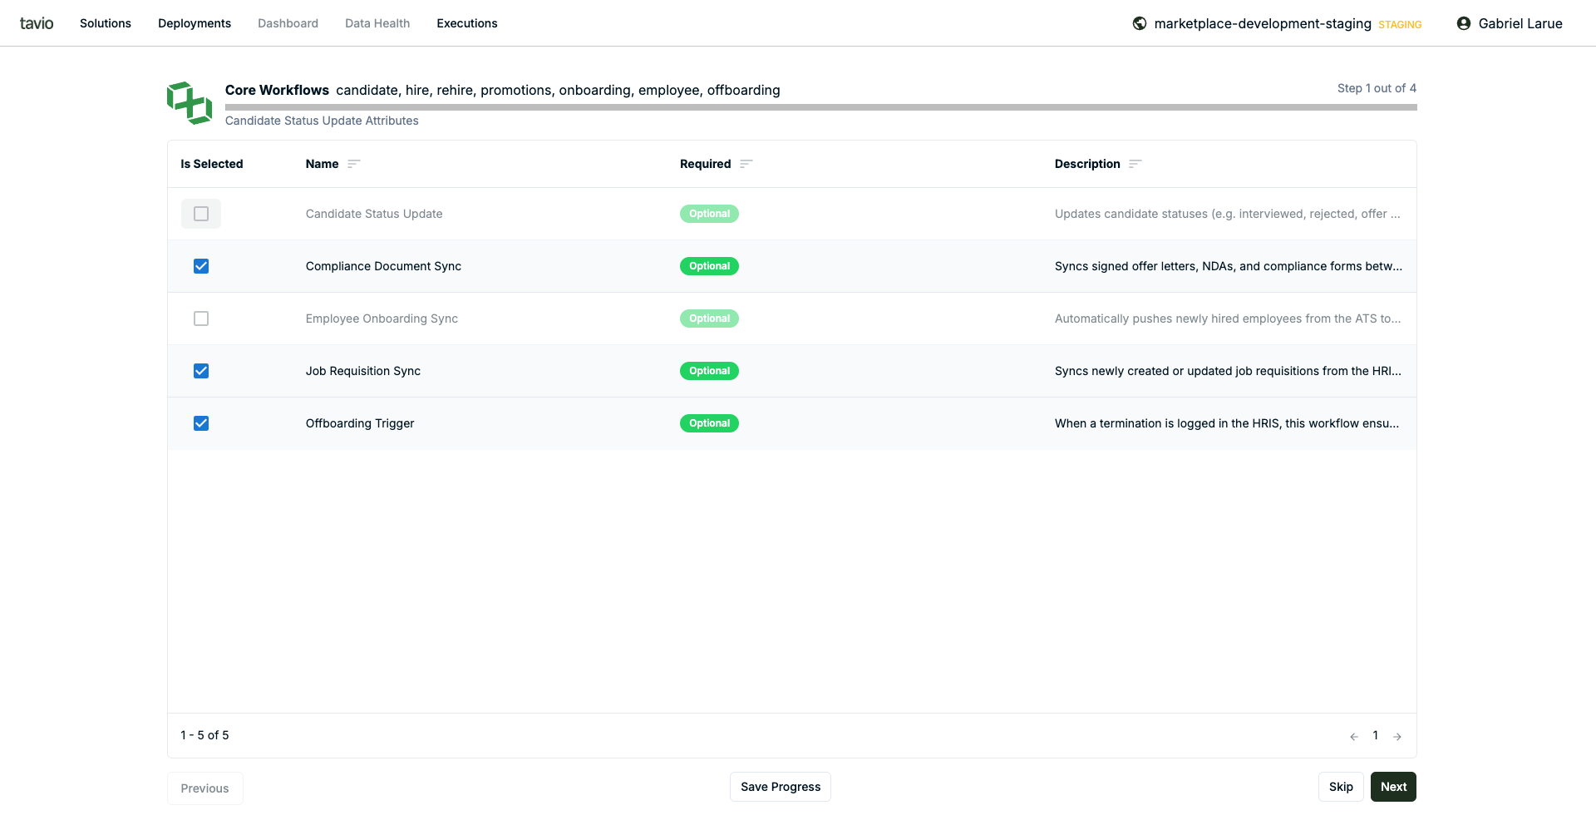Open the Solutions menu
This screenshot has height=825, width=1596.
pyautogui.click(x=106, y=23)
